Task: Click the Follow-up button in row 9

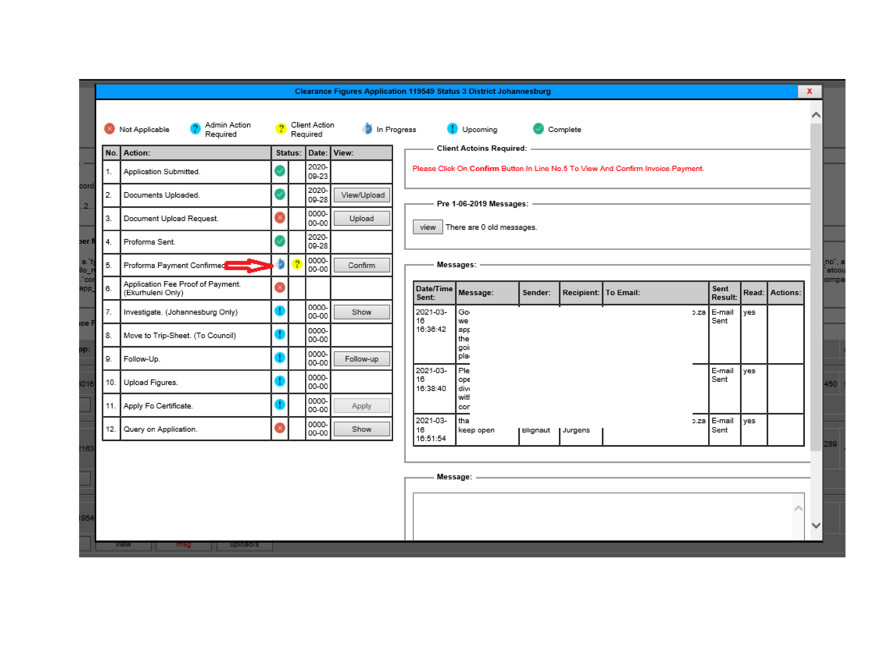Action: click(361, 359)
